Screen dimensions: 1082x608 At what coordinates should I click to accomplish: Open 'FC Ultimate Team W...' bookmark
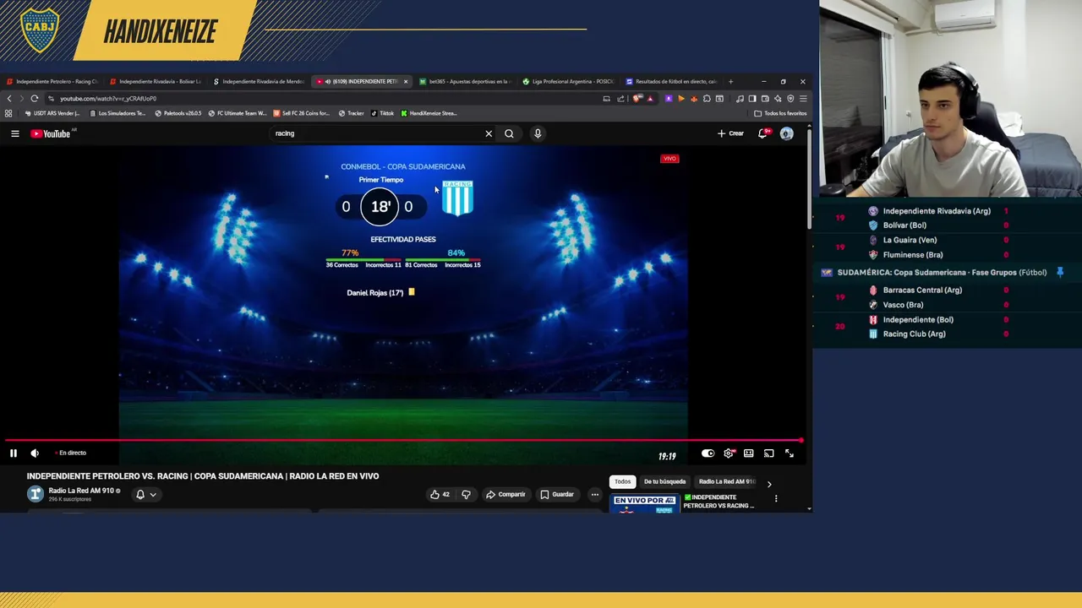pos(238,113)
